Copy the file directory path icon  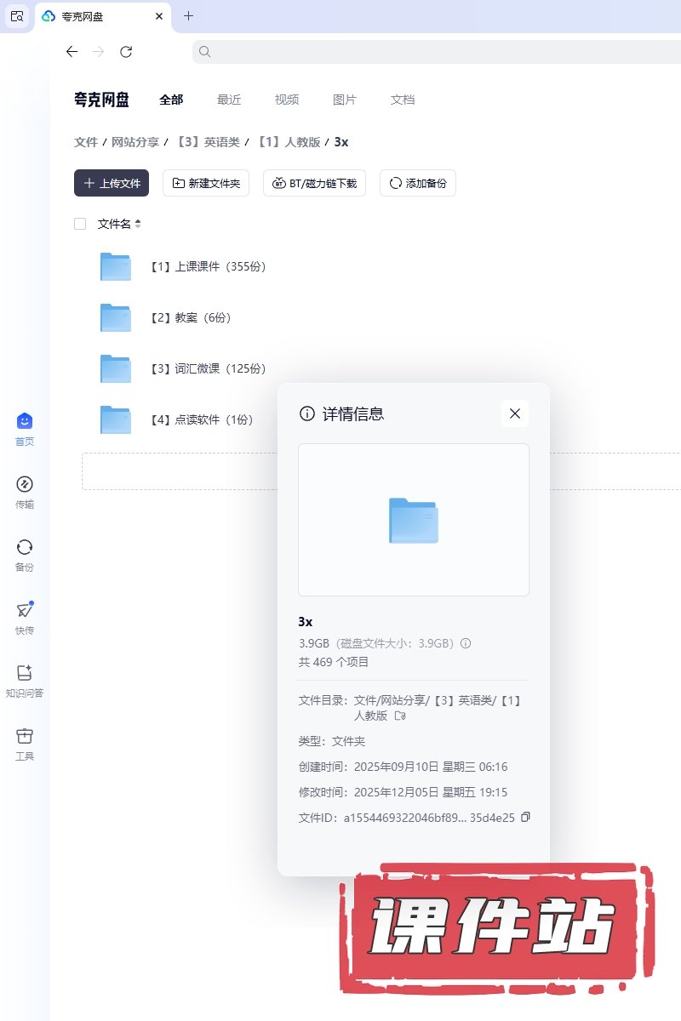coord(400,716)
